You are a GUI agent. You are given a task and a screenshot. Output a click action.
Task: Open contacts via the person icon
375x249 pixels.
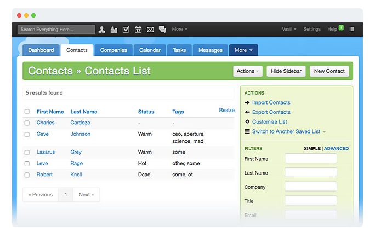click(x=101, y=30)
